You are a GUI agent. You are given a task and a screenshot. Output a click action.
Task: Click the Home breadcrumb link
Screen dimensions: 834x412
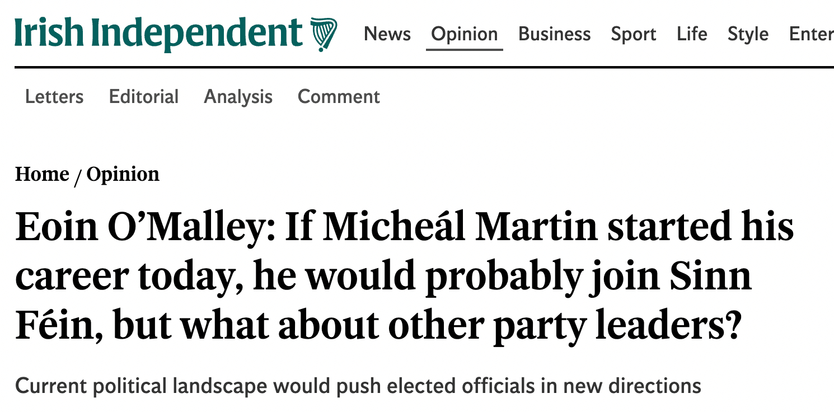[42, 175]
